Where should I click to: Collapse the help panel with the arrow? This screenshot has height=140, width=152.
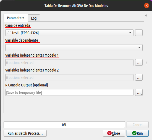(146, 15)
